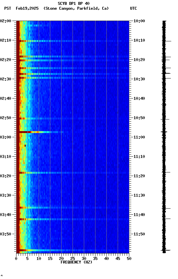The image size is (178, 279).
Task: Click the 50 Hz frequency tick label
Action: pyautogui.click(x=129, y=259)
